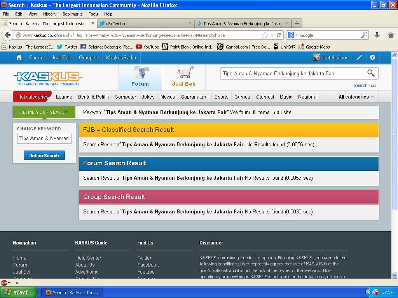Viewport: 398px width, 298px height.
Task: Bookmark this page with the star icon
Action: (264, 35)
